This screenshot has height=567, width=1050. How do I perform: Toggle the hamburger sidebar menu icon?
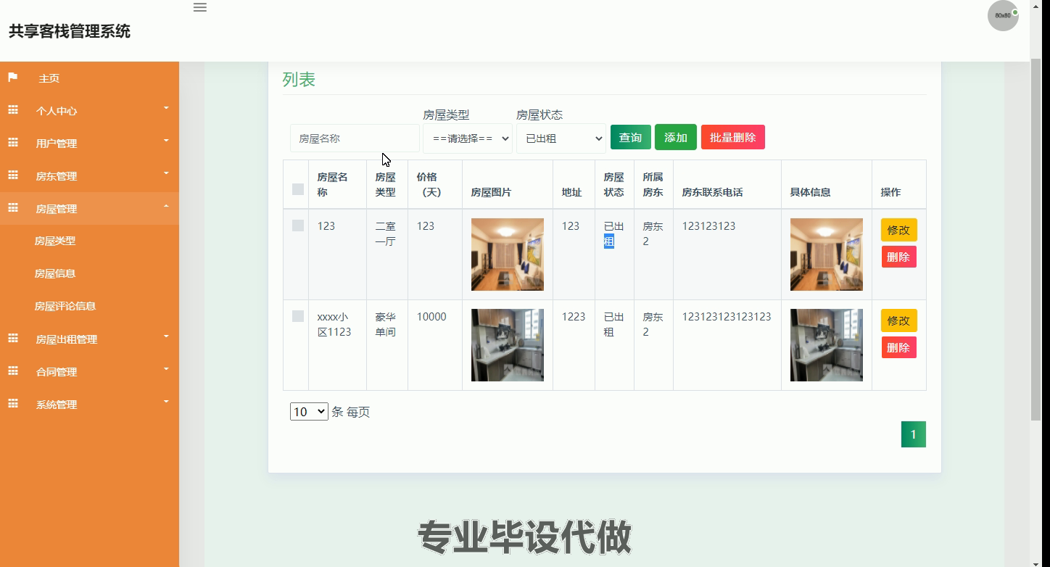(200, 7)
